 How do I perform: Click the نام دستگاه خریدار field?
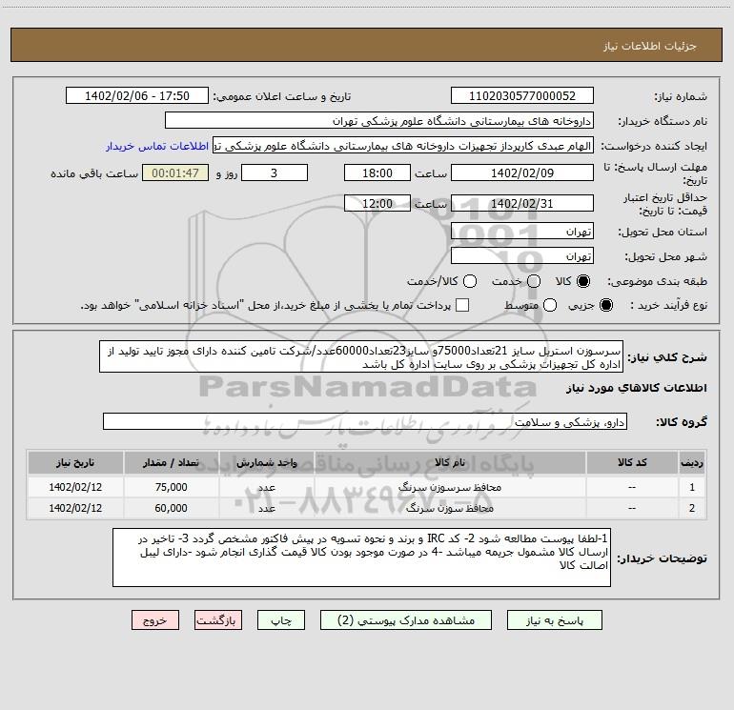coord(379,120)
